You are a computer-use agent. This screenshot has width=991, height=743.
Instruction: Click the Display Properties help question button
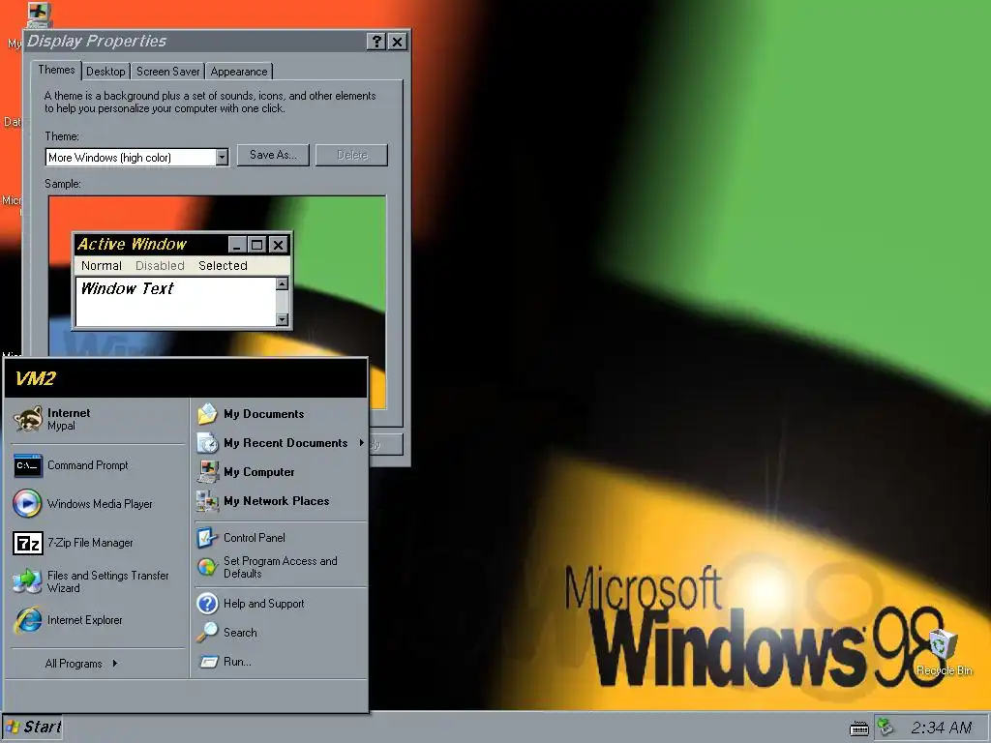(376, 42)
